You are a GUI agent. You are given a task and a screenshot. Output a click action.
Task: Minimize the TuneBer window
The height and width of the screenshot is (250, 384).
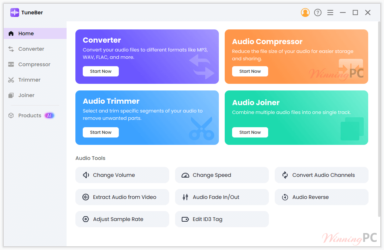[343, 12]
